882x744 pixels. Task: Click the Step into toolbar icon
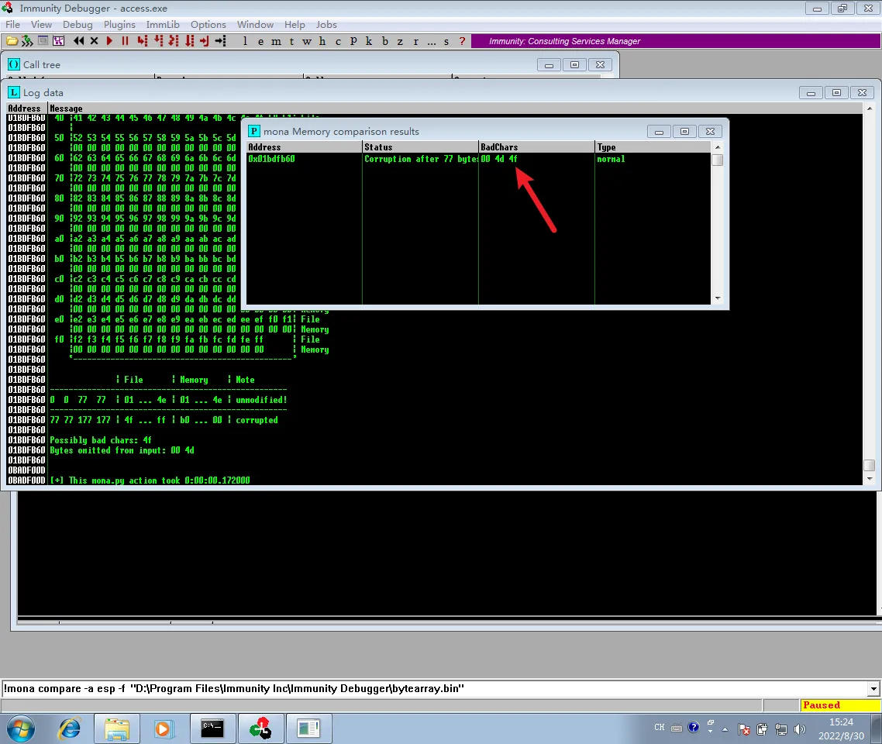click(x=143, y=41)
